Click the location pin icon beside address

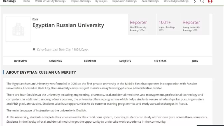click(34, 50)
